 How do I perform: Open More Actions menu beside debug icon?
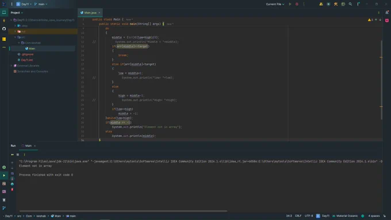(304, 4)
